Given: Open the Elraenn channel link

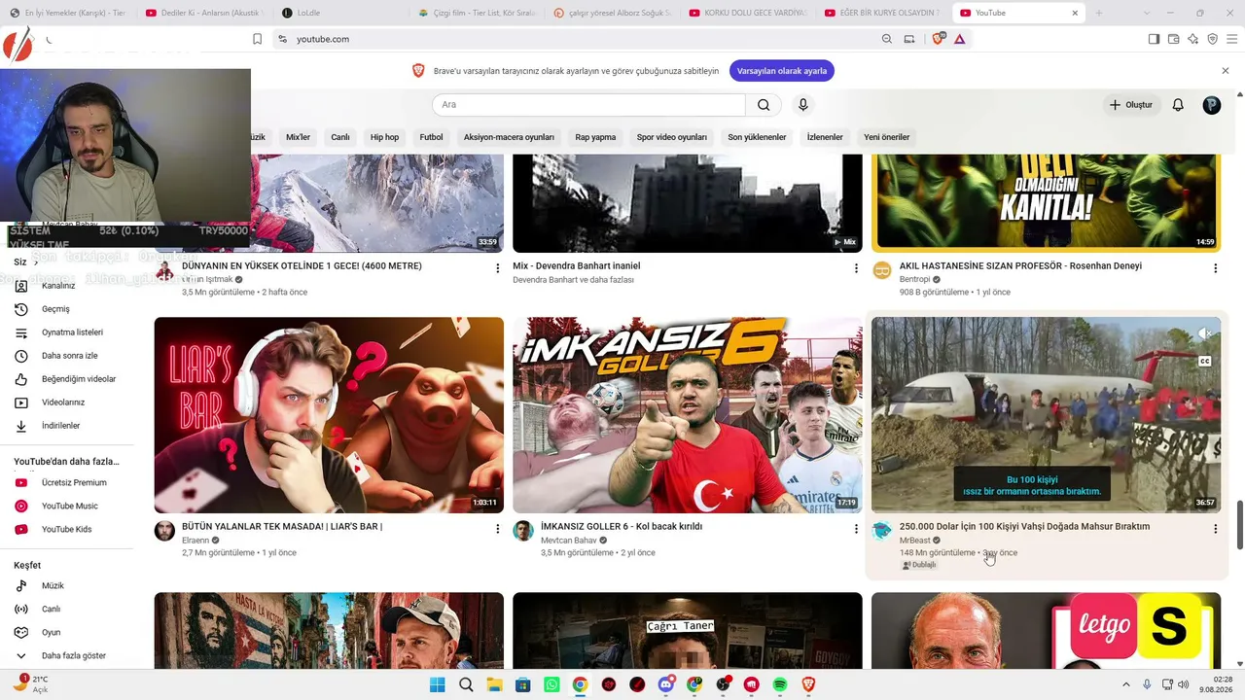Looking at the screenshot, I should pyautogui.click(x=196, y=541).
